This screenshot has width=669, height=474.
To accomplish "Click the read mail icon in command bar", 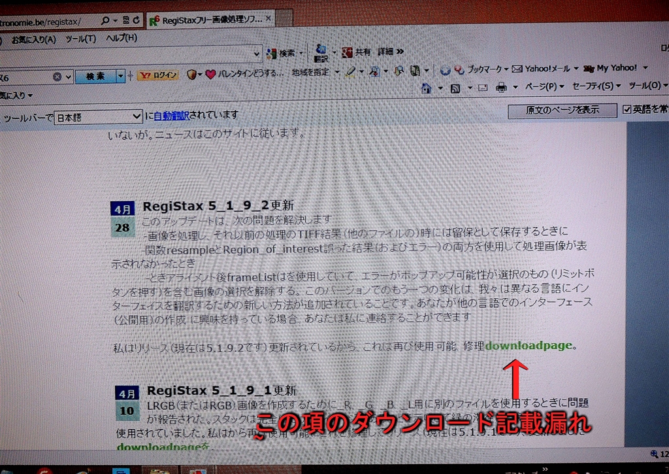I will tap(483, 88).
